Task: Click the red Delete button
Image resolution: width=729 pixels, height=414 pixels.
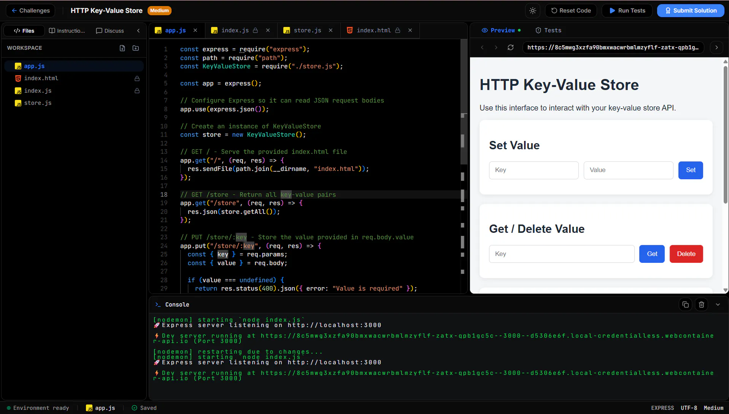Action: coord(686,254)
